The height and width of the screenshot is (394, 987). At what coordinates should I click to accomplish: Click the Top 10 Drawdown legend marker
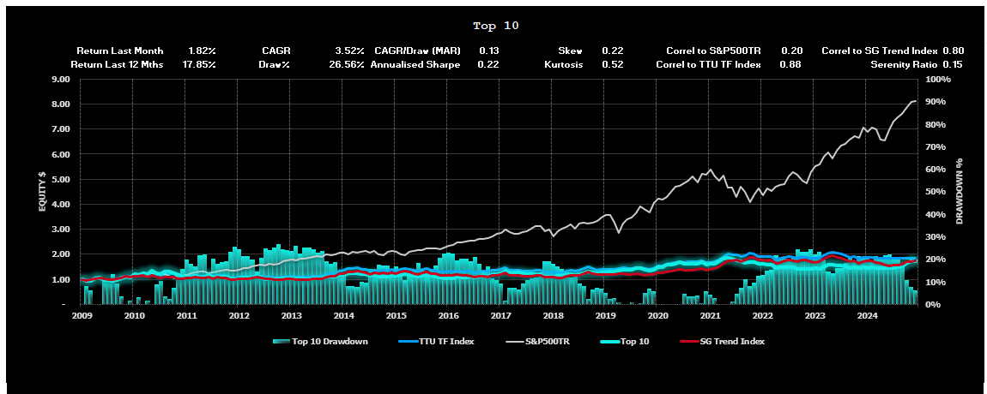coord(281,341)
